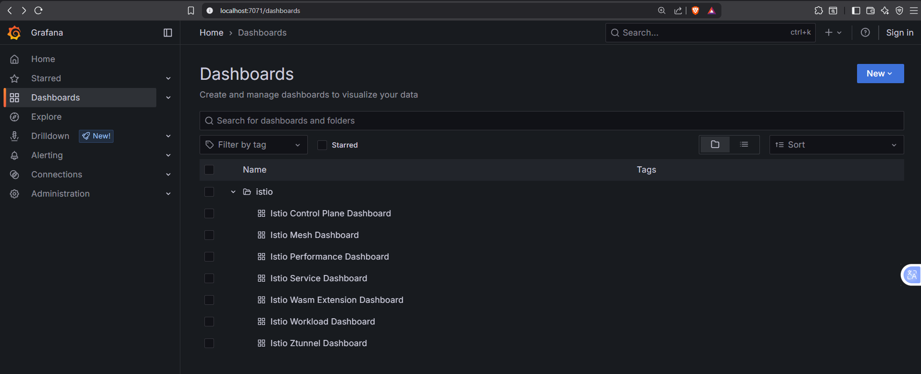Open the Istio Performance Dashboard link
Image resolution: width=921 pixels, height=374 pixels.
click(329, 257)
